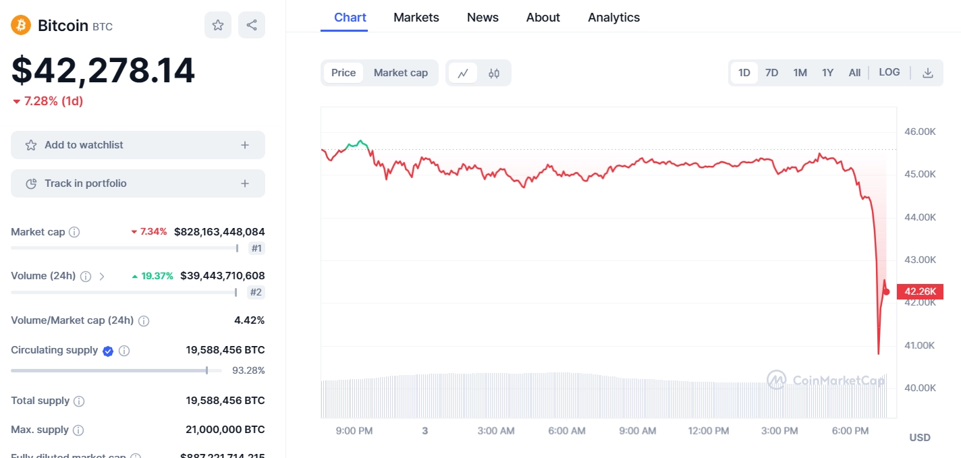Expand Volume (24h) details chevron
Viewport: 961px width, 458px height.
coord(102,276)
